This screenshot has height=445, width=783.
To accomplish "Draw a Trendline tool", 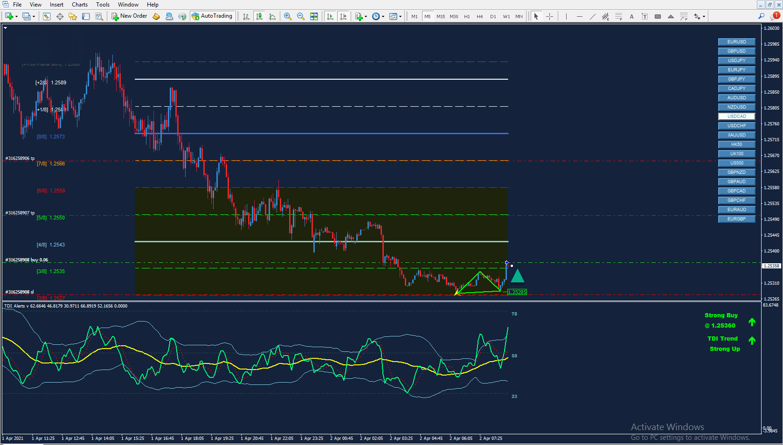I will [x=592, y=16].
